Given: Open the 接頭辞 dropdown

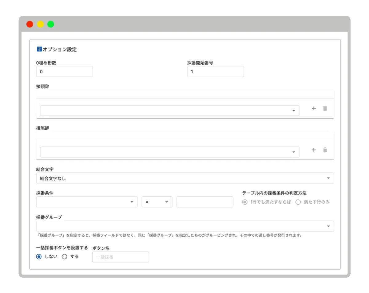Looking at the screenshot, I should [x=170, y=110].
